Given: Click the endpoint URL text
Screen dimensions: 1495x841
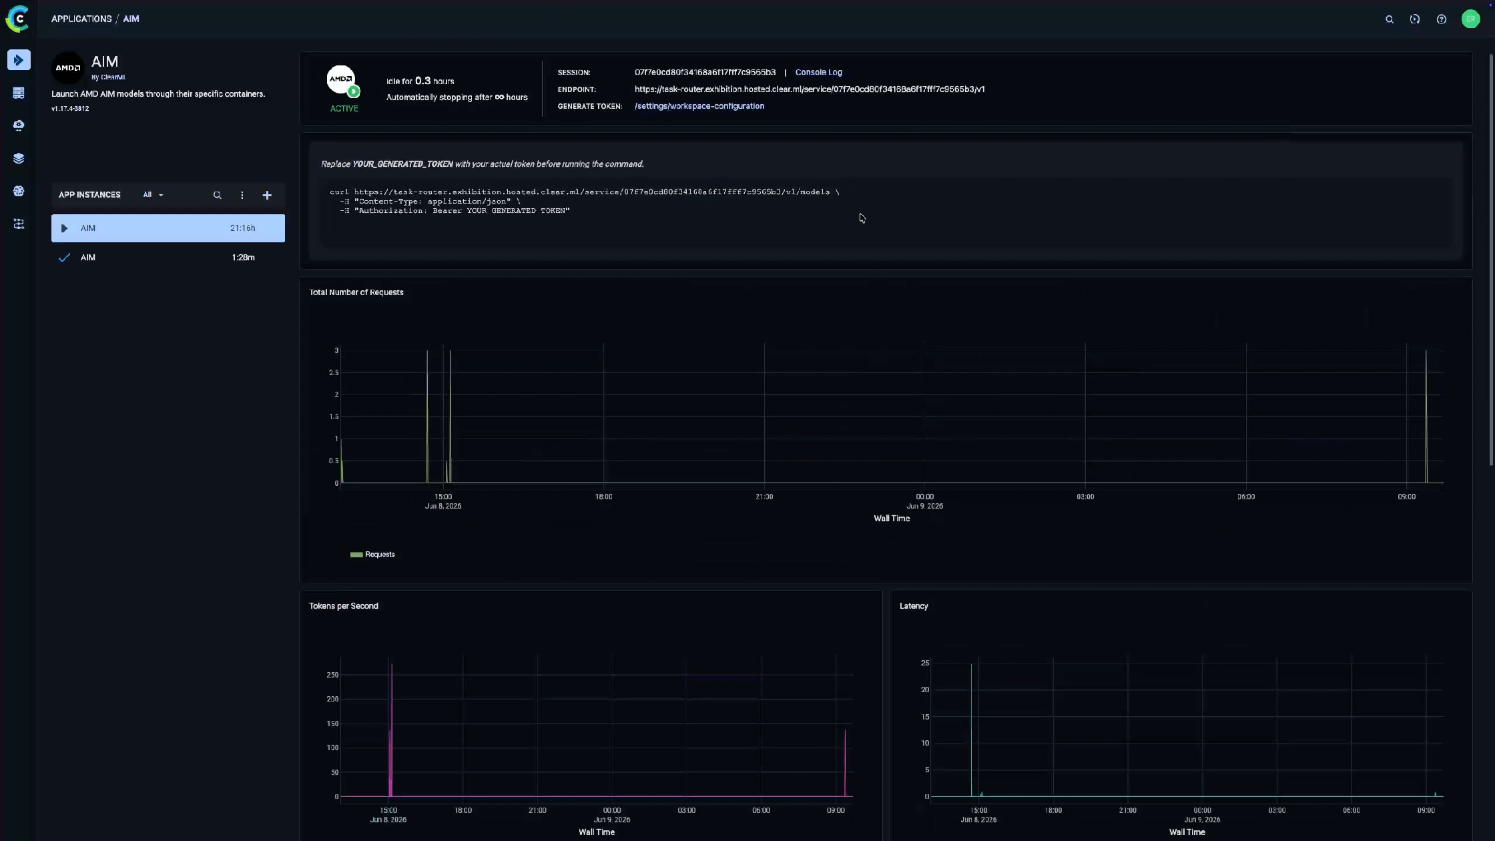Looking at the screenshot, I should [810, 89].
